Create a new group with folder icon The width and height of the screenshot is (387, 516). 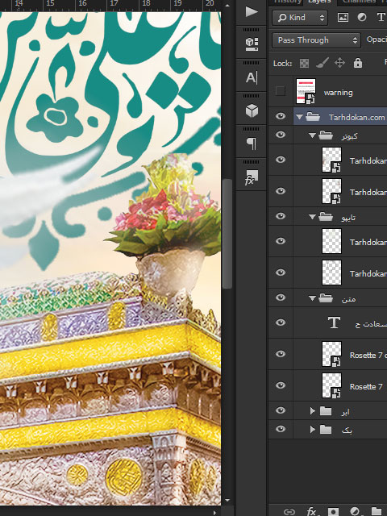[x=377, y=512]
